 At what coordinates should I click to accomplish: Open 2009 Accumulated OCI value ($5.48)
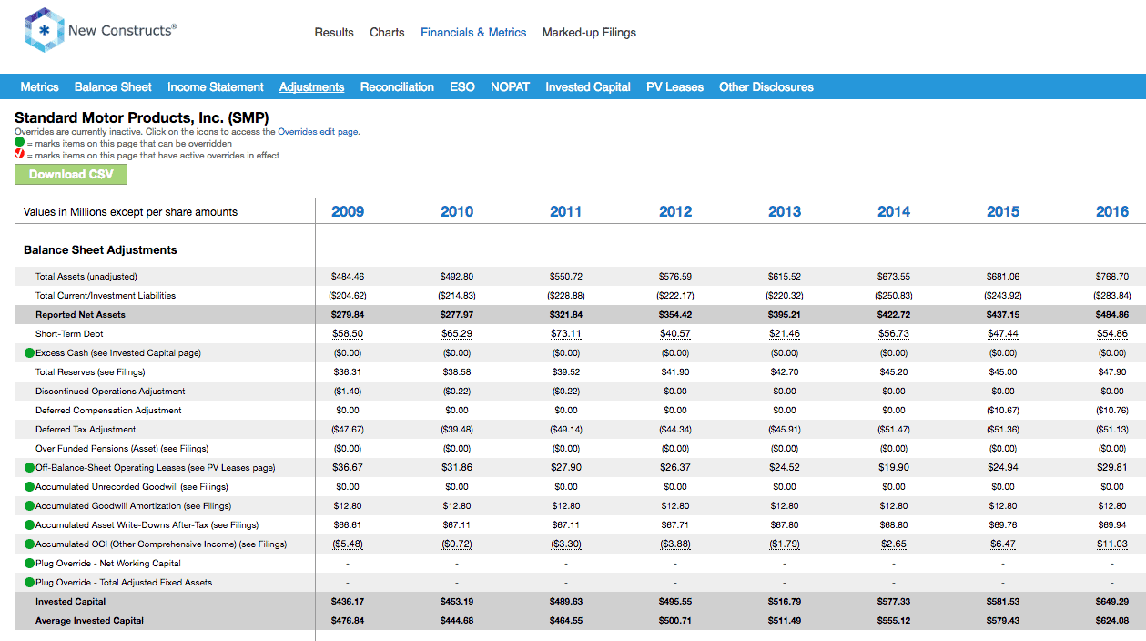coord(348,544)
